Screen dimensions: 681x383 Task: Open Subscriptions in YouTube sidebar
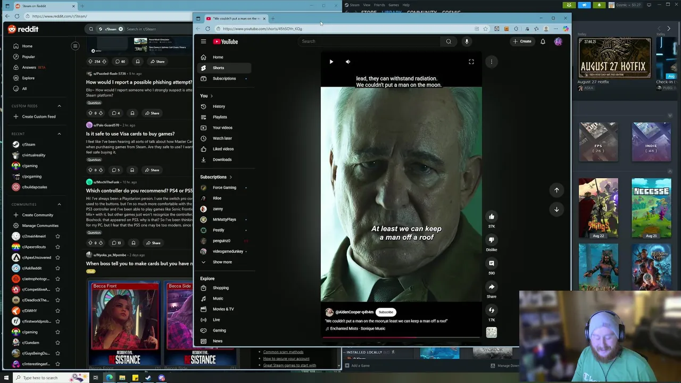point(224,78)
